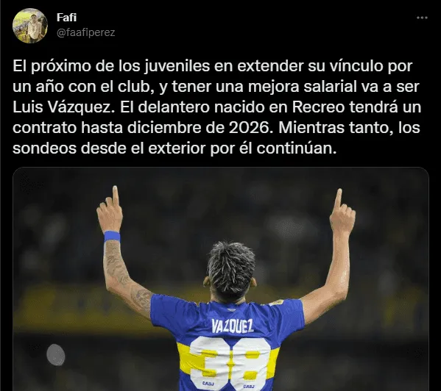Click the blue wristband in the photo

pos(112,237)
